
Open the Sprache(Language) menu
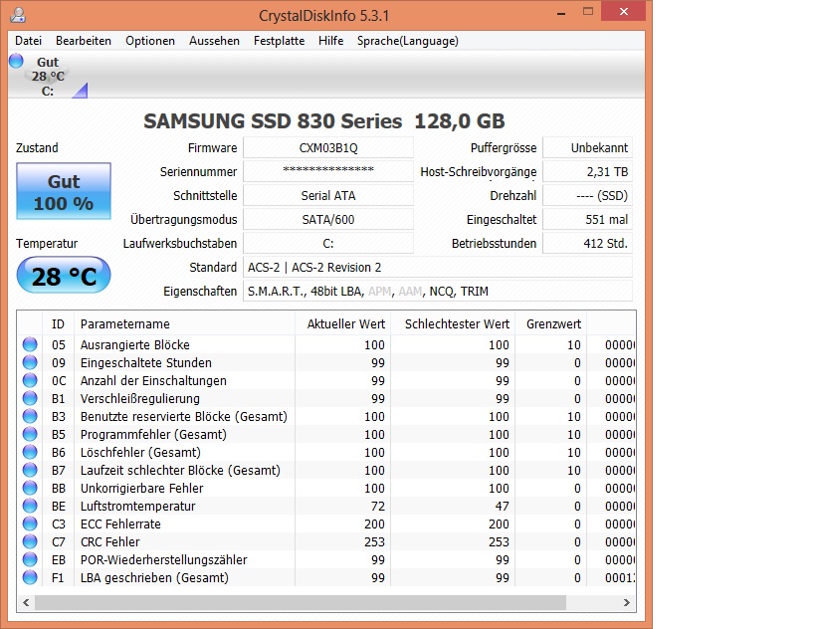[x=408, y=41]
